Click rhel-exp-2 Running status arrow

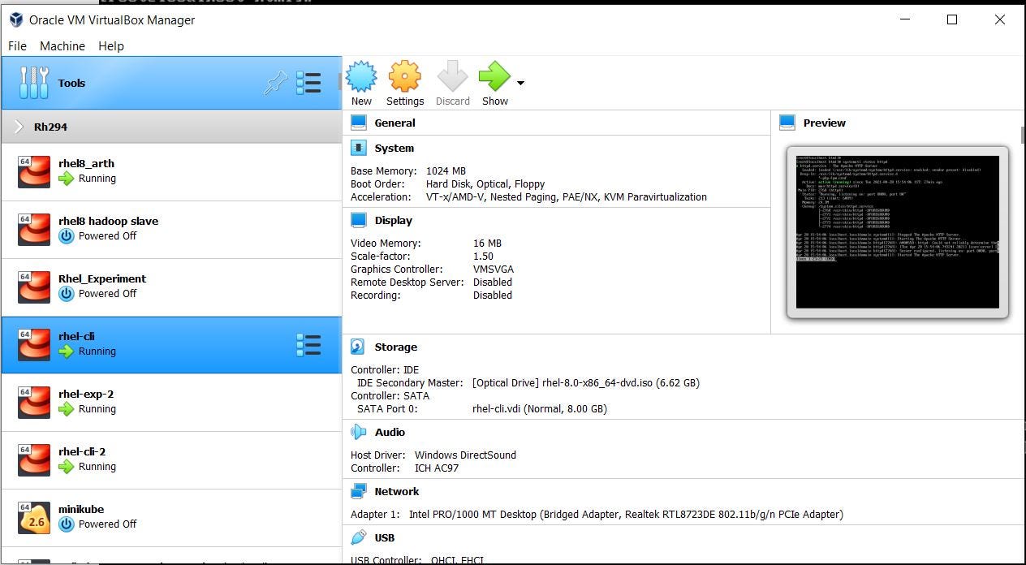click(66, 409)
